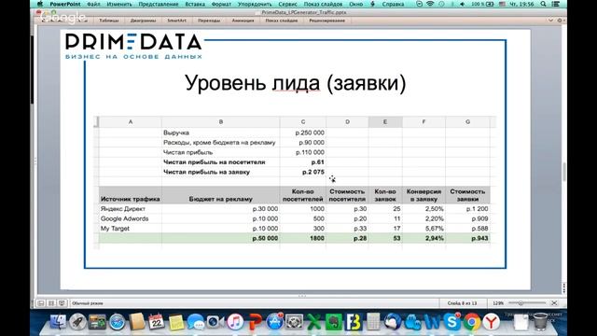Switch to the Анимация ribbon tab
This screenshot has height=336, width=597.
243,21
